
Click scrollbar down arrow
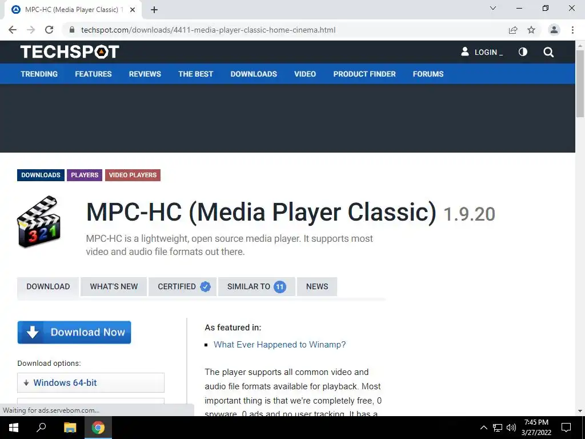tap(580, 412)
